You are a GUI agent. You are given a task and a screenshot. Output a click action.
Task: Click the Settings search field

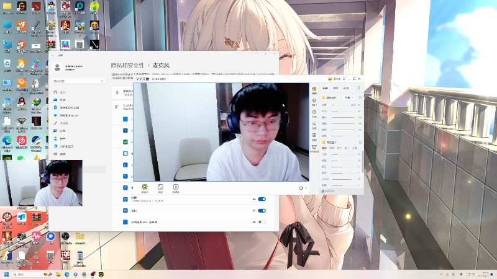(x=78, y=81)
